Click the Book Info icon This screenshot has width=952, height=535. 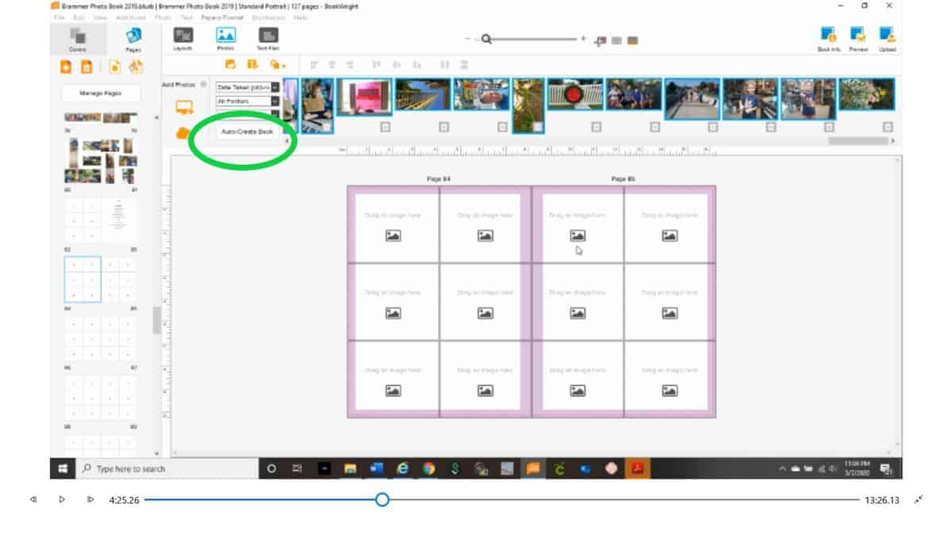[829, 37]
